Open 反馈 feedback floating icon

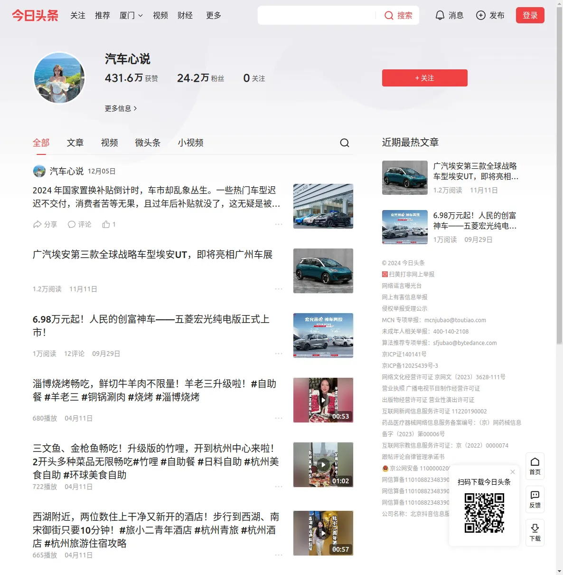[x=535, y=499]
